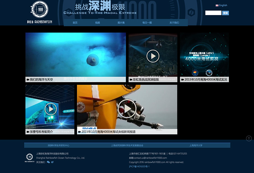254x173 pixels.
Task: Focus the search input field
Action: click(213, 13)
